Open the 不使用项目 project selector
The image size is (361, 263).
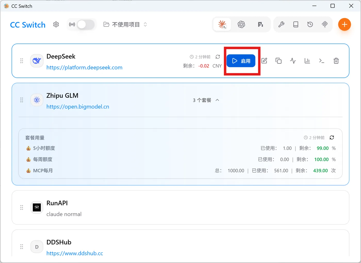click(x=125, y=24)
